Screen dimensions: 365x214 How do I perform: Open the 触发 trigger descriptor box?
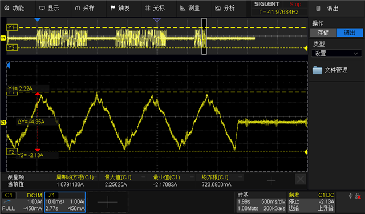(311, 201)
